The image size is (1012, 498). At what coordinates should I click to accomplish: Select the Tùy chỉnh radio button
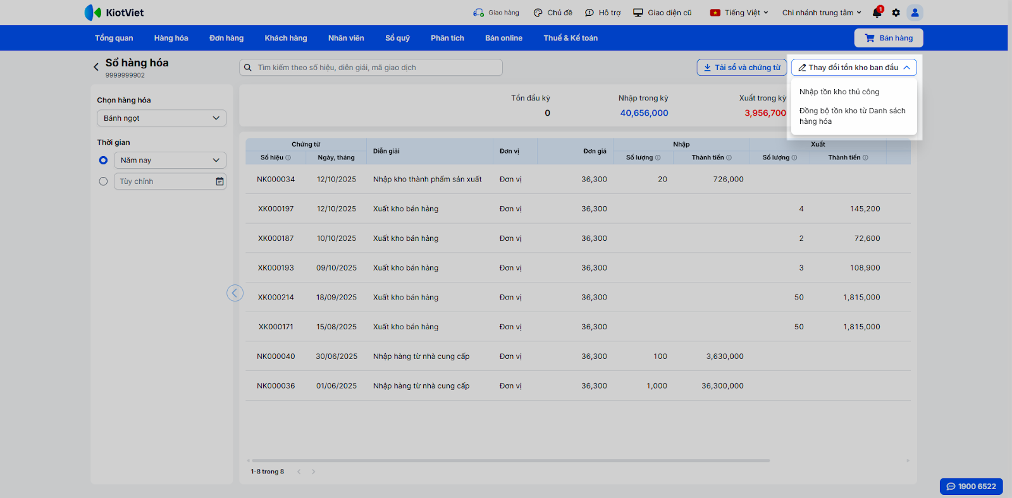coord(103,181)
